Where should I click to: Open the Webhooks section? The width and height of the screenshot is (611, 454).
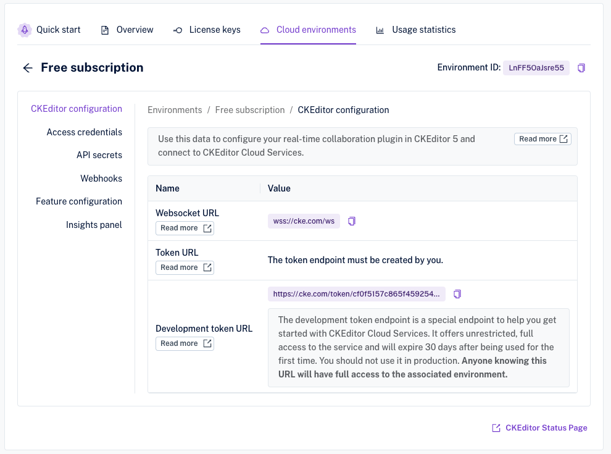point(101,179)
